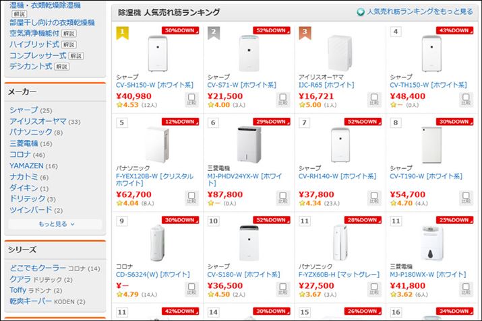Click the gold rank 1 ribbon badge
Screen dimensions: 482x321
click(x=122, y=32)
